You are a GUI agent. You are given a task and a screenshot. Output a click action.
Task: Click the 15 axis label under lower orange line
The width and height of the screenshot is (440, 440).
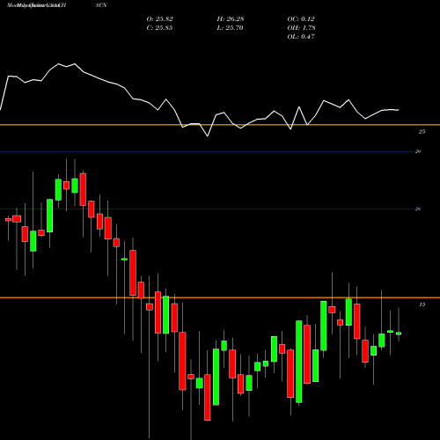[422, 304]
